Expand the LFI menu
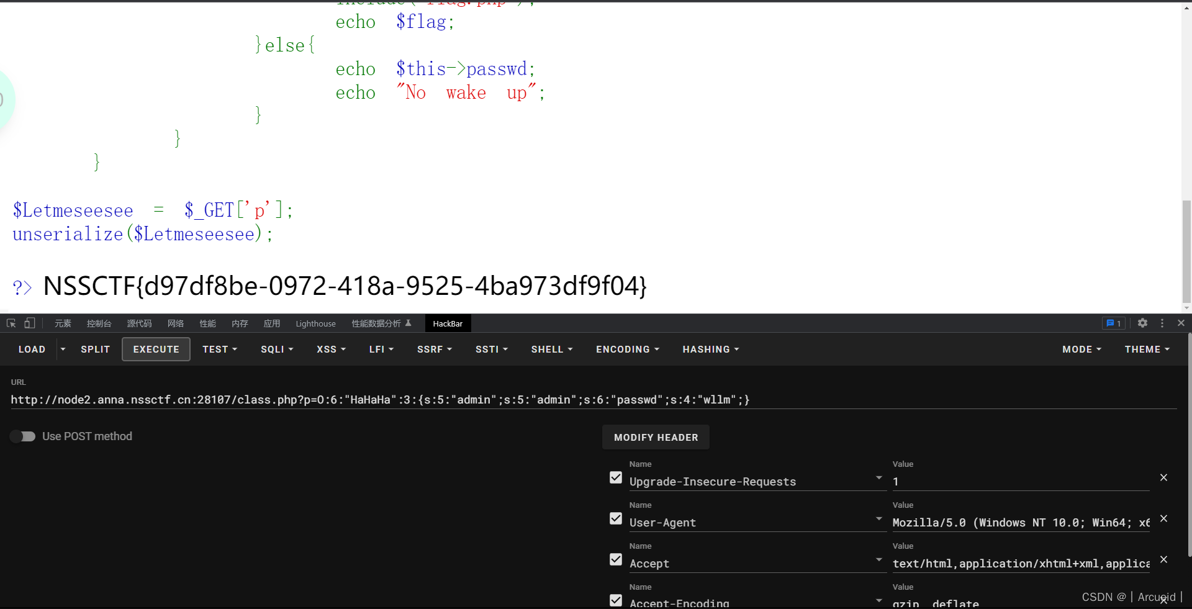Viewport: 1192px width, 609px height. [381, 350]
